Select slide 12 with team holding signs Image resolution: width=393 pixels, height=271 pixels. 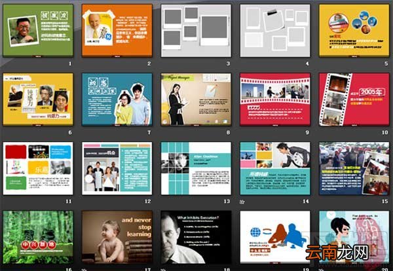(x=117, y=168)
